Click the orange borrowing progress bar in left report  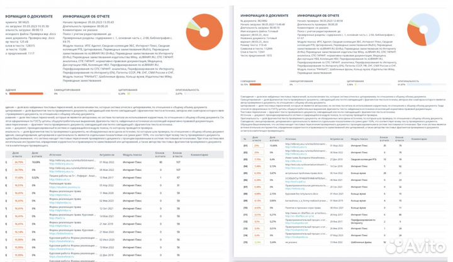(25, 94)
